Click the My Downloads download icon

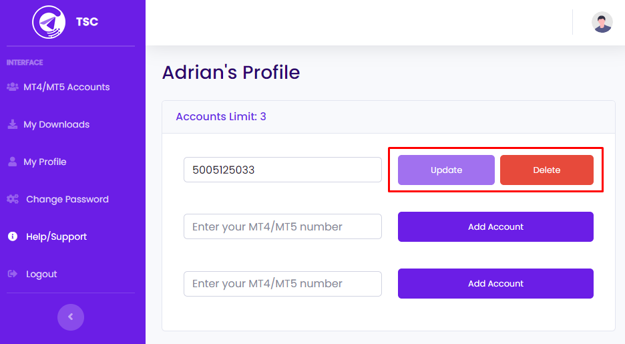pos(12,124)
